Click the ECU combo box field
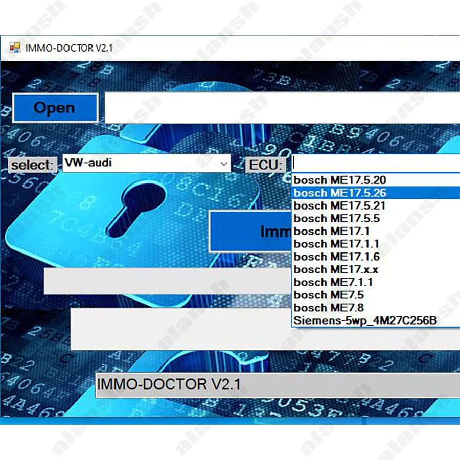The width and height of the screenshot is (460, 460). pos(376,164)
